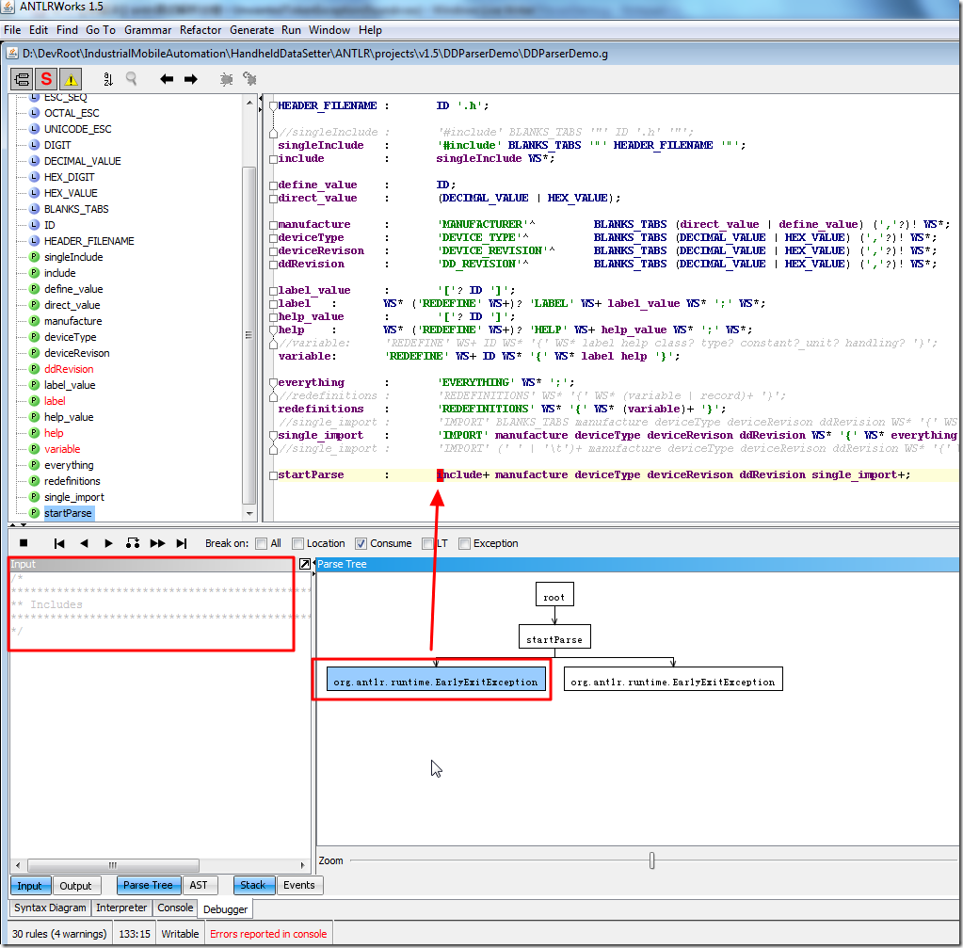Screen dimensions: 963x948
Task: Step forward in the debugger
Action: tap(108, 543)
